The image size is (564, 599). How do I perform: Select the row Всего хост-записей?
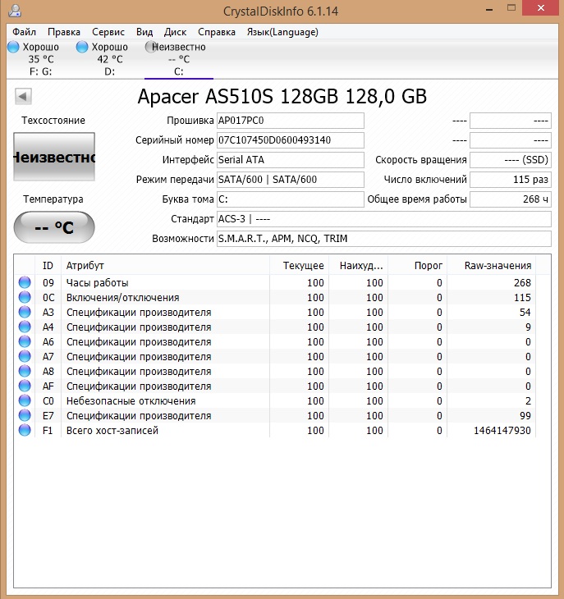pyautogui.click(x=276, y=430)
